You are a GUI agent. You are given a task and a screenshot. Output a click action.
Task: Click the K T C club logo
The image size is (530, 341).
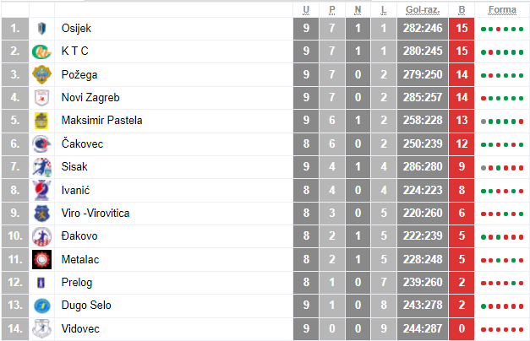tap(41, 51)
